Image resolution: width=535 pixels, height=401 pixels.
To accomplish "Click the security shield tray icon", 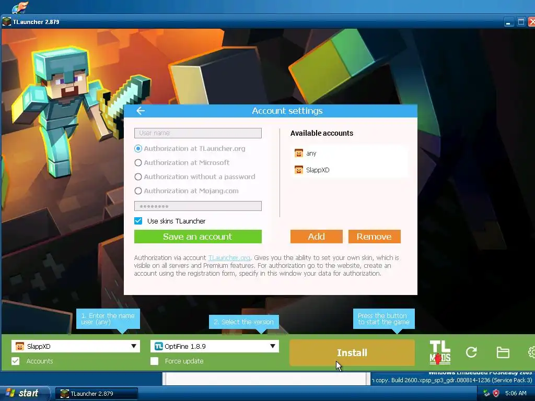I will click(x=496, y=393).
